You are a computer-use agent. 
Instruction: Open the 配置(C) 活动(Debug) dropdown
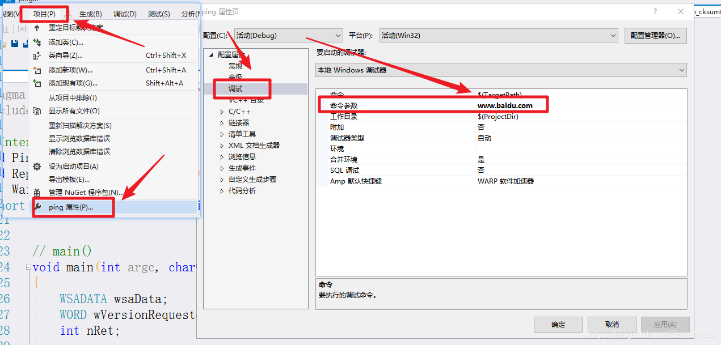pyautogui.click(x=288, y=36)
